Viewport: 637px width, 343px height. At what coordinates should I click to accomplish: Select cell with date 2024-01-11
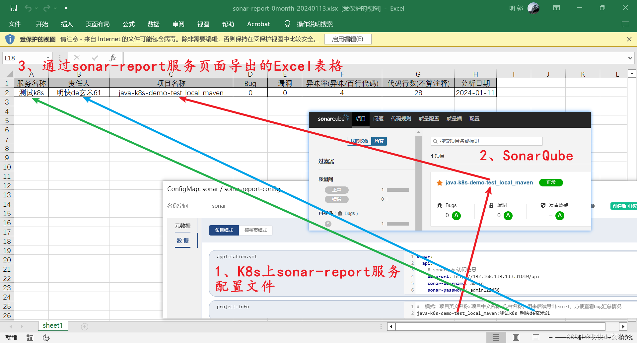pos(475,93)
